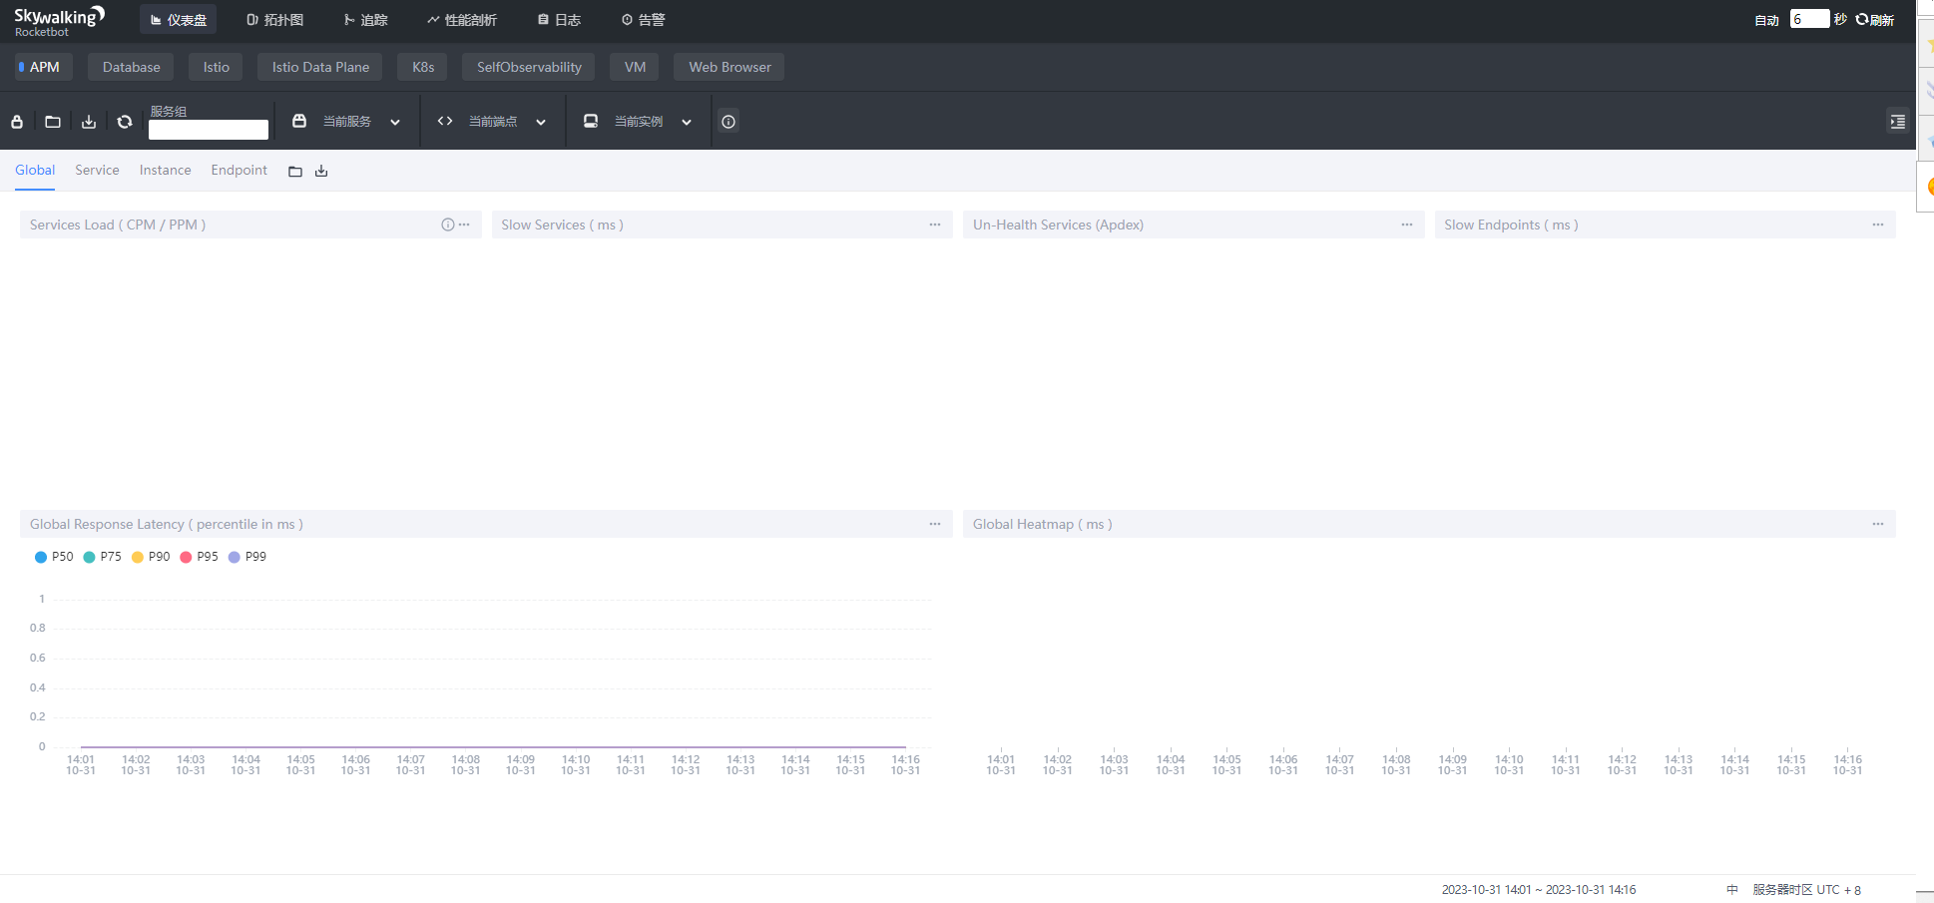
Task: Click the lock icon in the toolbar
Action: pyautogui.click(x=17, y=122)
